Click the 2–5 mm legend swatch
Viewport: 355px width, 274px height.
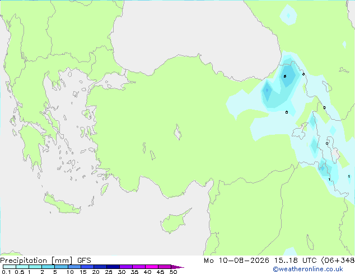point(48,267)
